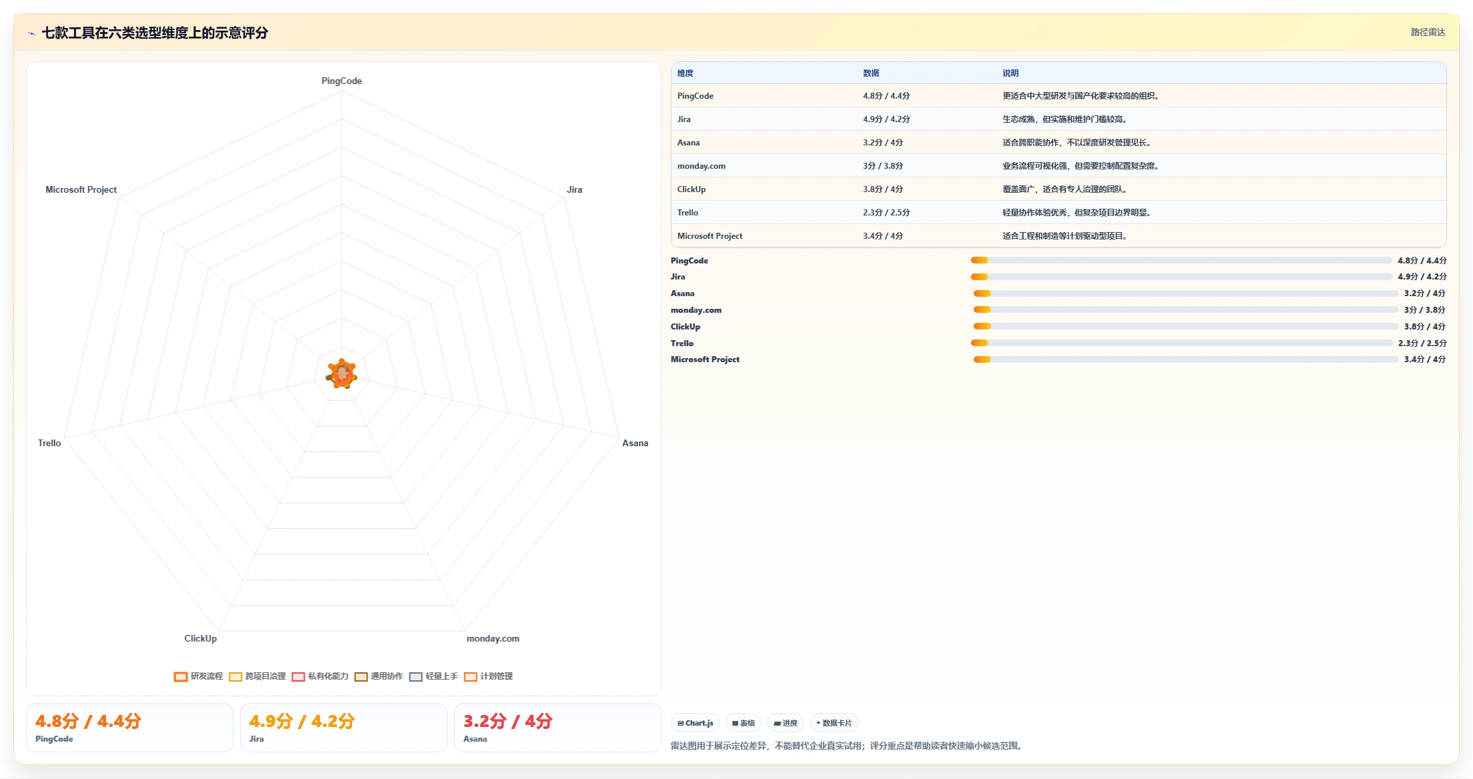1473x779 pixels.
Task: Click the Microsoft Project progress bar
Action: (1186, 359)
